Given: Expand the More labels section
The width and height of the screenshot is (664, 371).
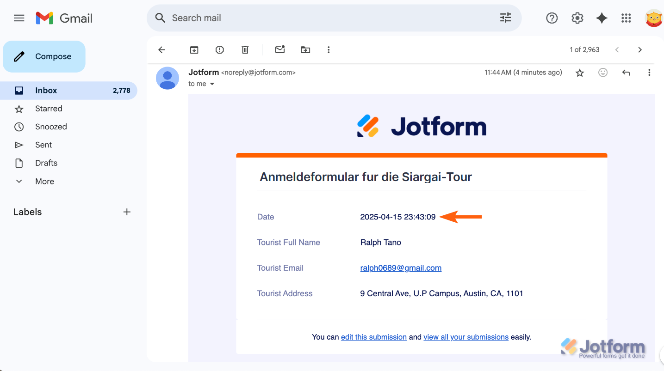Looking at the screenshot, I should click(x=44, y=182).
